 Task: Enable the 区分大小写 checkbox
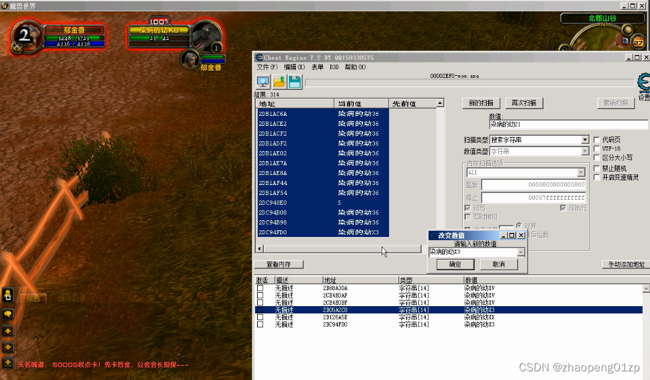597,158
